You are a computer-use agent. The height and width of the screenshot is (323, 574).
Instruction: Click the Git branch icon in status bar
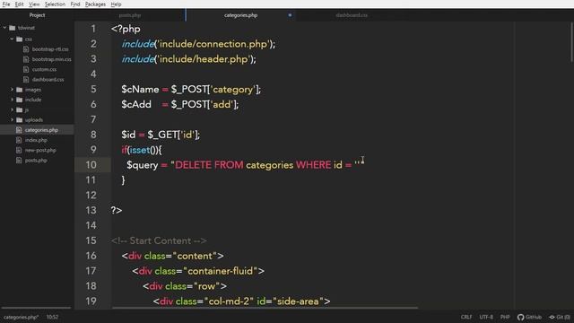[552, 317]
